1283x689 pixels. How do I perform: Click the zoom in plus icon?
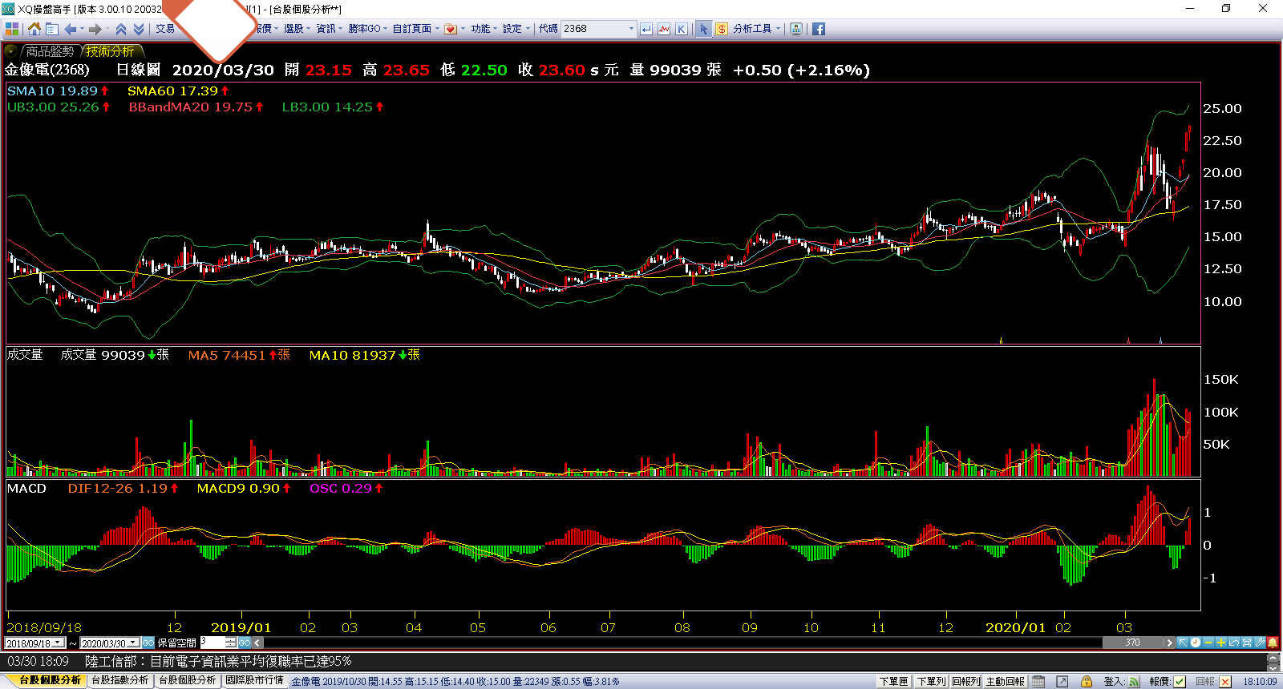coord(1220,643)
